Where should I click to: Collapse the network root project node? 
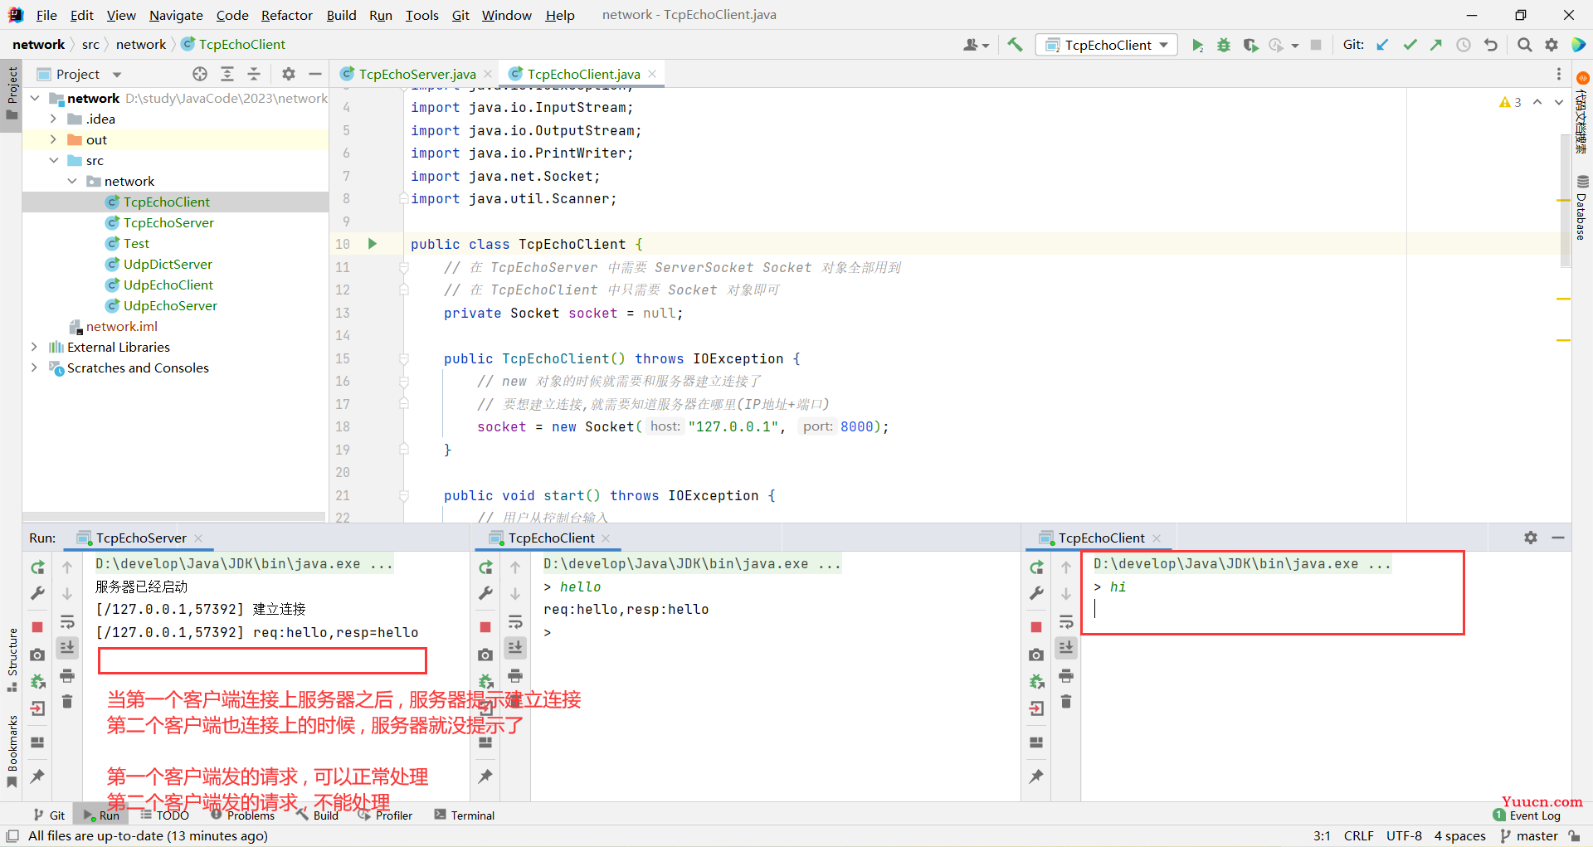pyautogui.click(x=35, y=98)
